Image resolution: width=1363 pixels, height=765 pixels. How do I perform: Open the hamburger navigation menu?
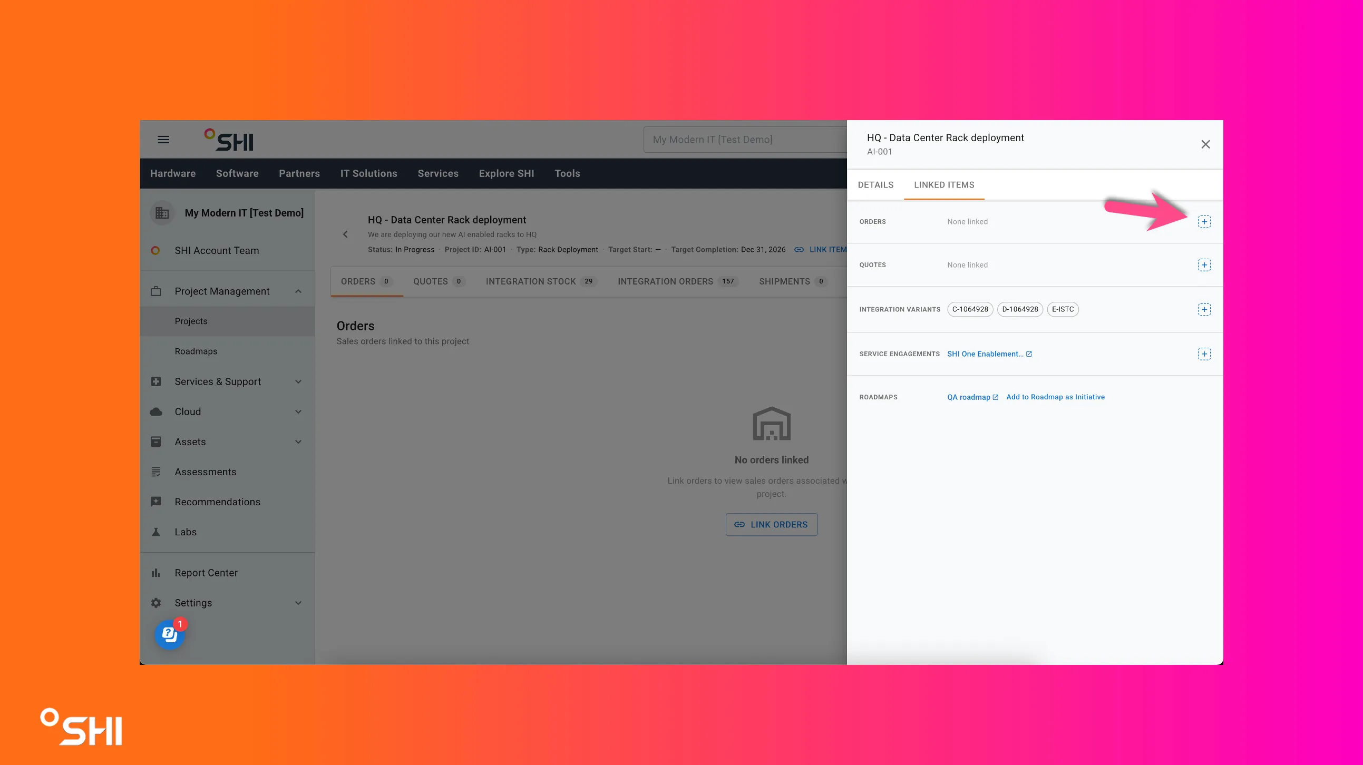tap(163, 140)
